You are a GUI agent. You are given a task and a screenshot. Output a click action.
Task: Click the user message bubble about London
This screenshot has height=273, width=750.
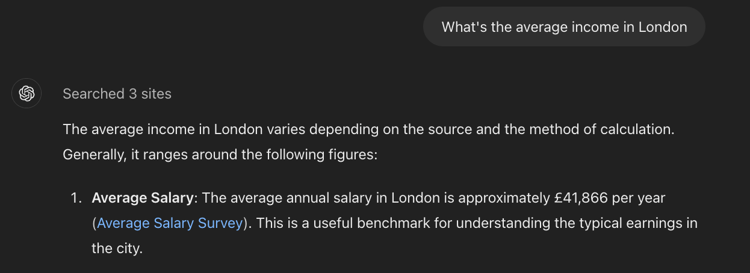tap(563, 27)
